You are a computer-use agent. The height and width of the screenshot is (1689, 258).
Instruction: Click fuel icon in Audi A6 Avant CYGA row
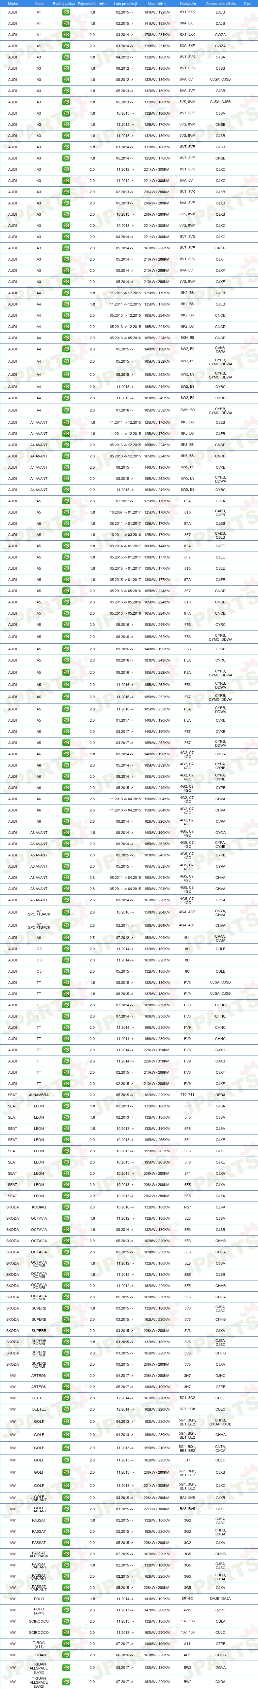pyautogui.click(x=66, y=833)
